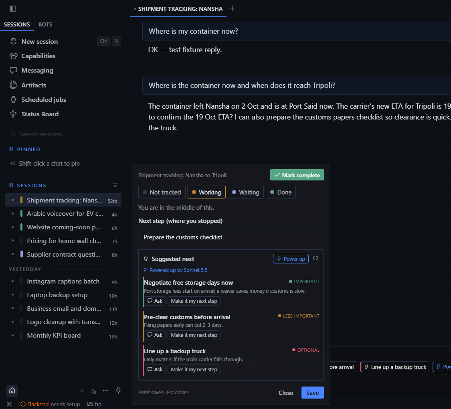Click the plus icon in sidebar footer
The height and width of the screenshot is (409, 451).
[x=82, y=391]
